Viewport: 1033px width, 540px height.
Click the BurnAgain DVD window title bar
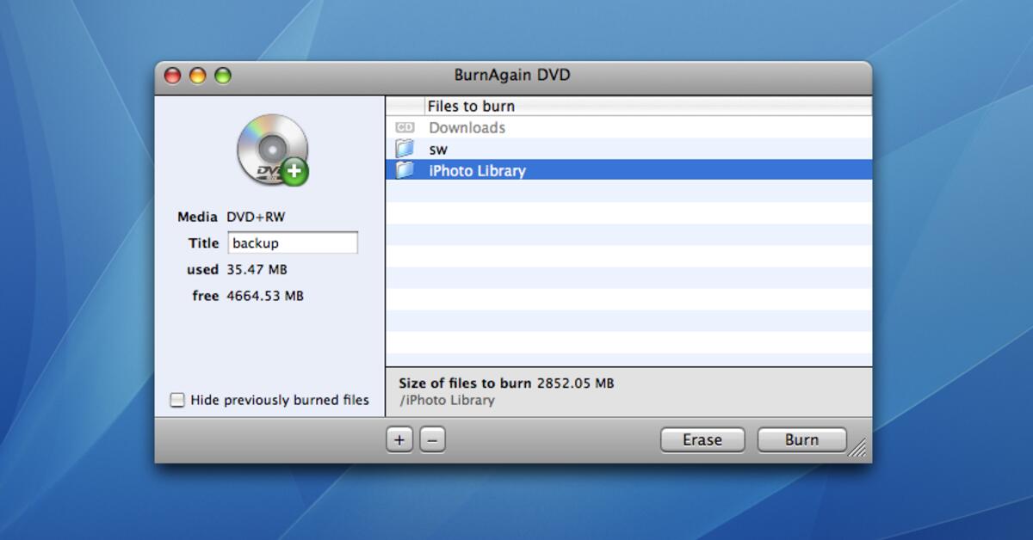(511, 76)
